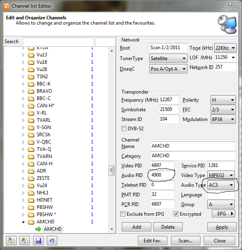This screenshot has width=242, height=250.
Task: Click the import channel list icon
Action: 11,241
